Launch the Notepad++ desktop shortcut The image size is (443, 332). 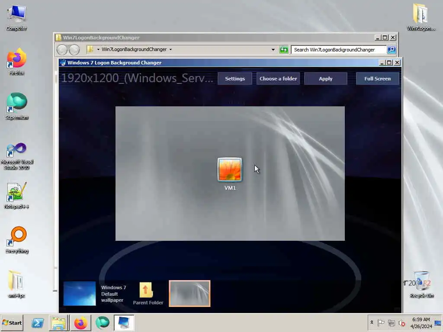click(x=16, y=195)
